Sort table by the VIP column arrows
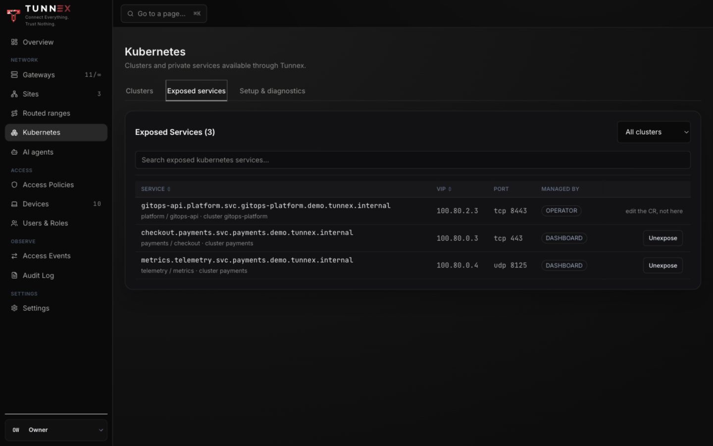713x446 pixels. [x=450, y=189]
